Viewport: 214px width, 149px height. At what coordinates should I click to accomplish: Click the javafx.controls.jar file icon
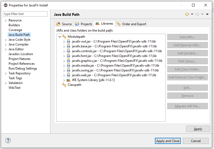[69, 51]
